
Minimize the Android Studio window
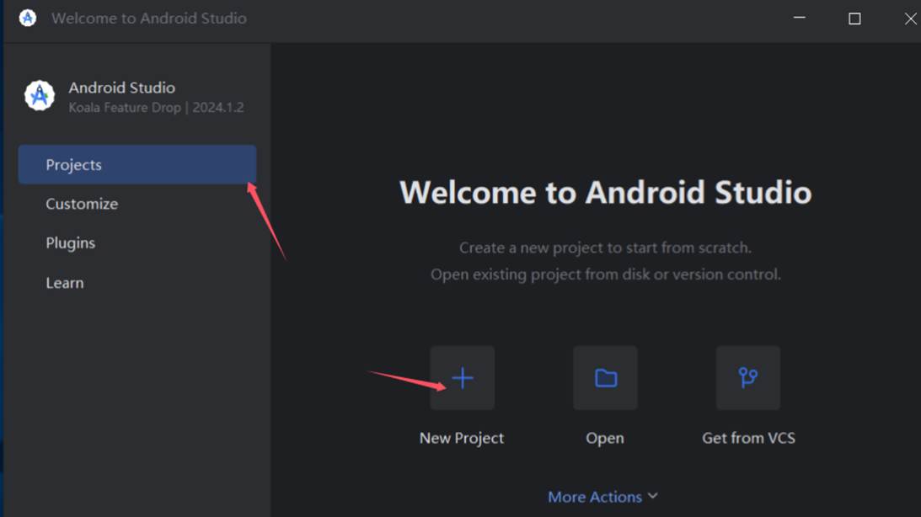(x=800, y=18)
